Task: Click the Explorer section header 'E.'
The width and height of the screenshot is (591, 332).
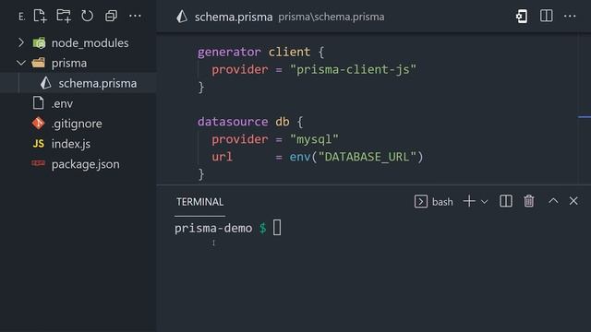Action: (x=22, y=17)
